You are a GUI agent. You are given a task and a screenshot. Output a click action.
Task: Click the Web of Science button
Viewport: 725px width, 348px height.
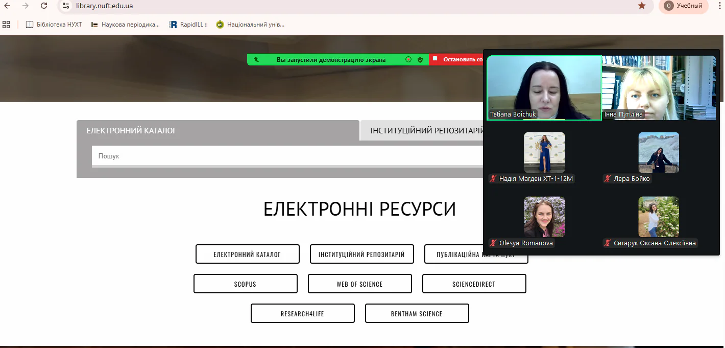359,284
